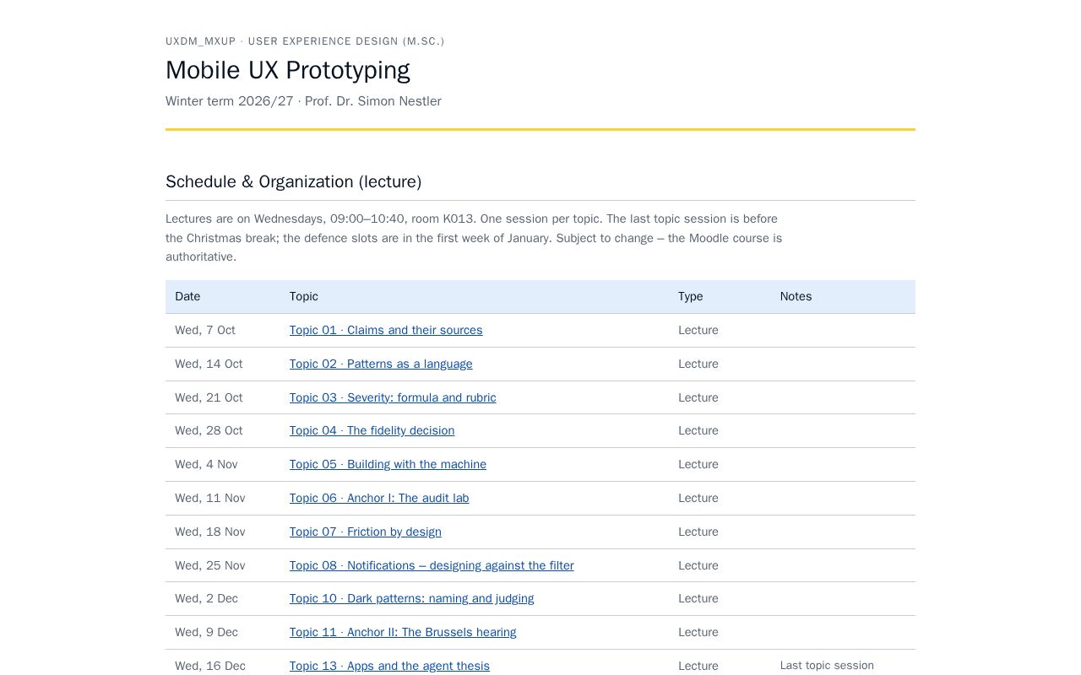Click the 'Winter term 2026/27 · Prof. Dr. Simon Nestler' line

pyautogui.click(x=303, y=101)
